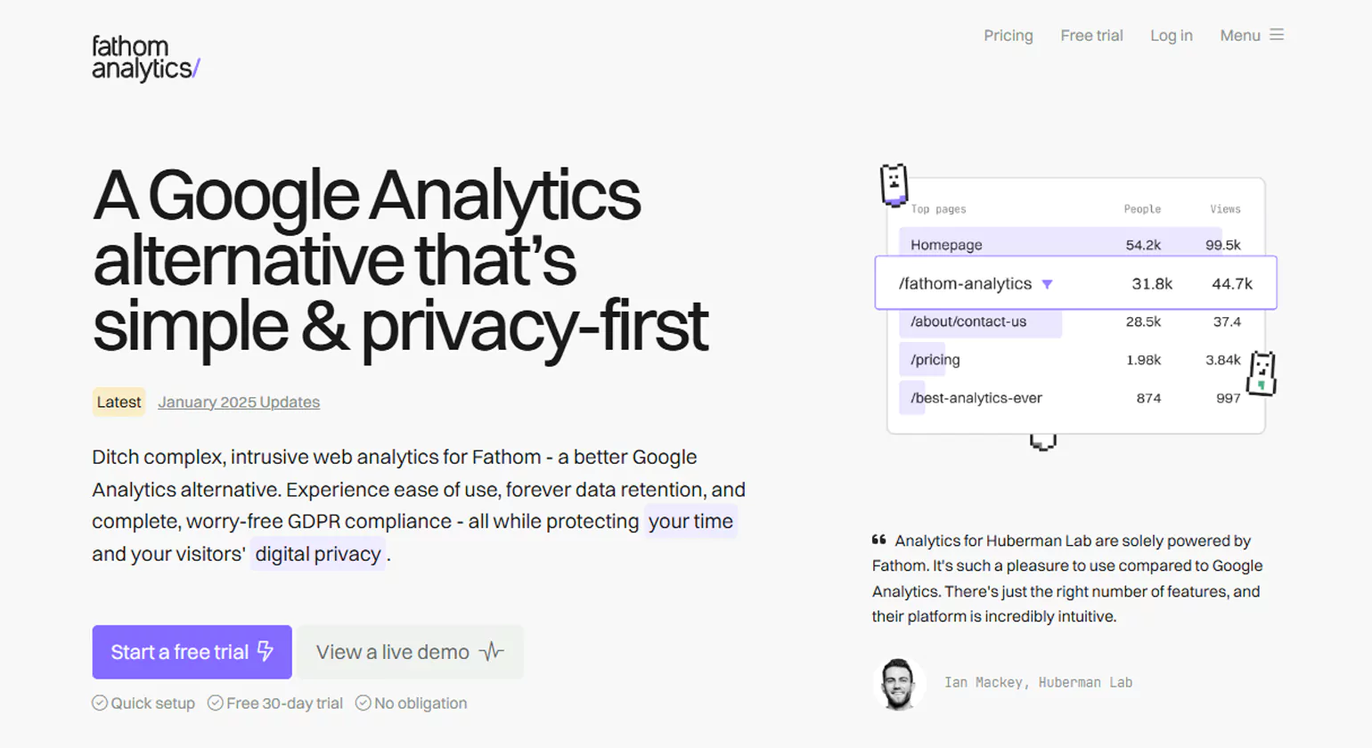Click the Fathom Analytics logo

(x=146, y=58)
